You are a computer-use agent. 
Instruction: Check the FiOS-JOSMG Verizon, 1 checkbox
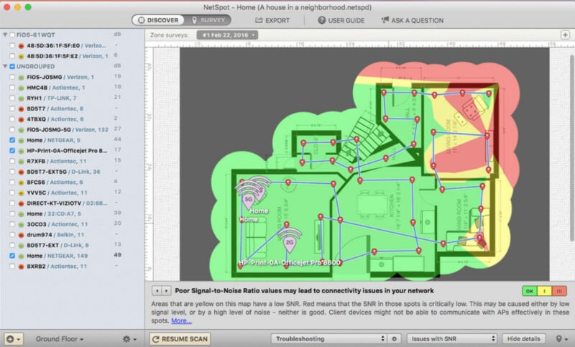[x=12, y=77]
